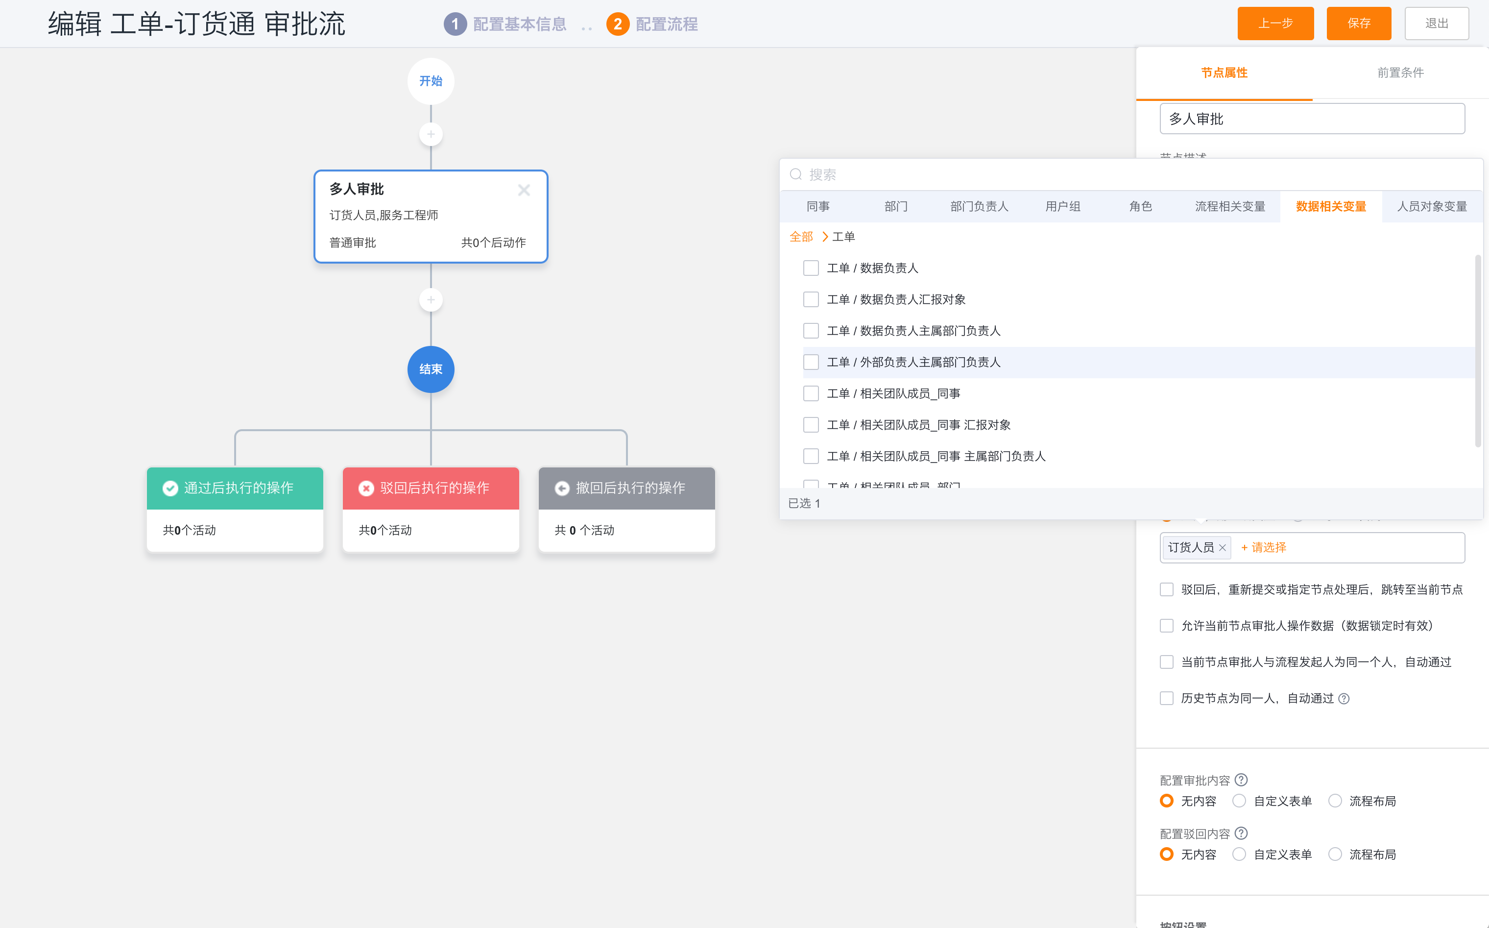Enable 驳回后重新提交跳转至当前节点 checkbox
The width and height of the screenshot is (1489, 928).
pos(1166,590)
